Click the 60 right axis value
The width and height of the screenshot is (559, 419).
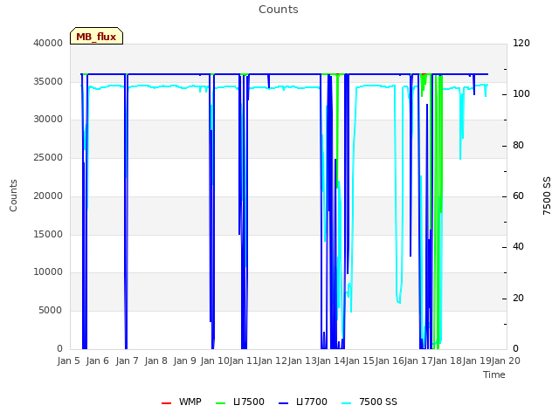click(518, 196)
